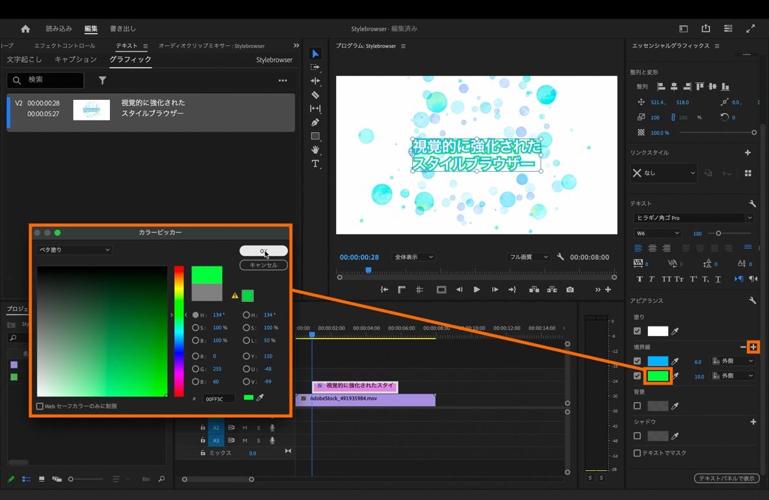Enable the Shadow checkbox
The image size is (769, 500).
click(x=637, y=436)
